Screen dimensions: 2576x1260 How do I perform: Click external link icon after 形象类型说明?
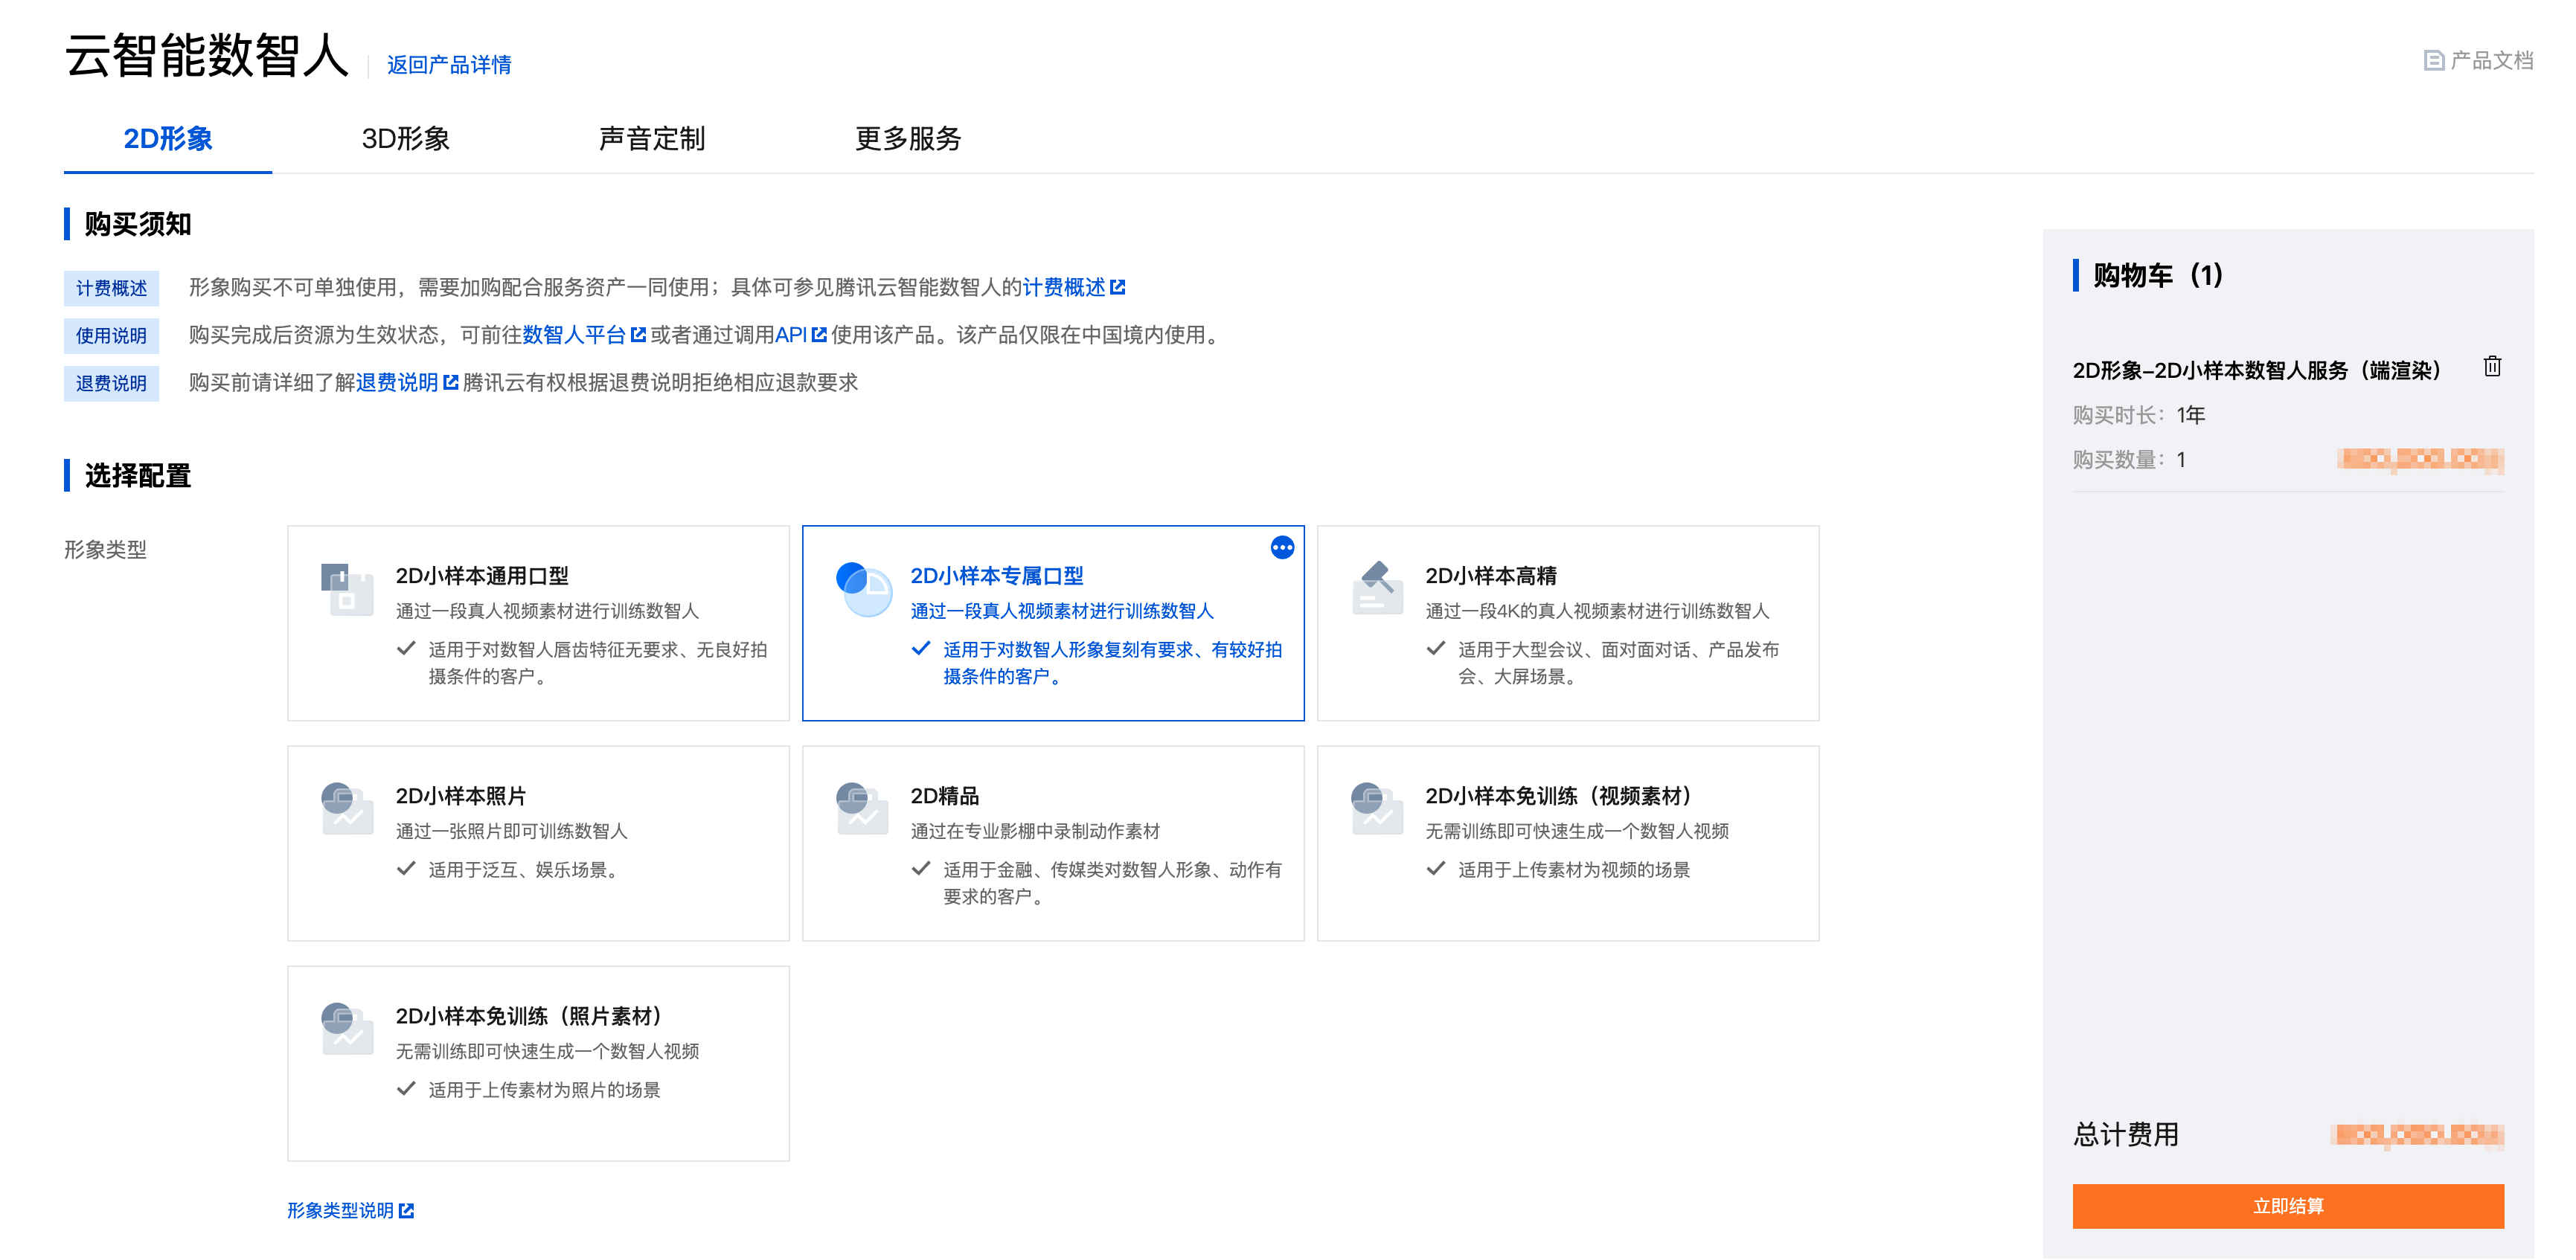coord(406,1211)
